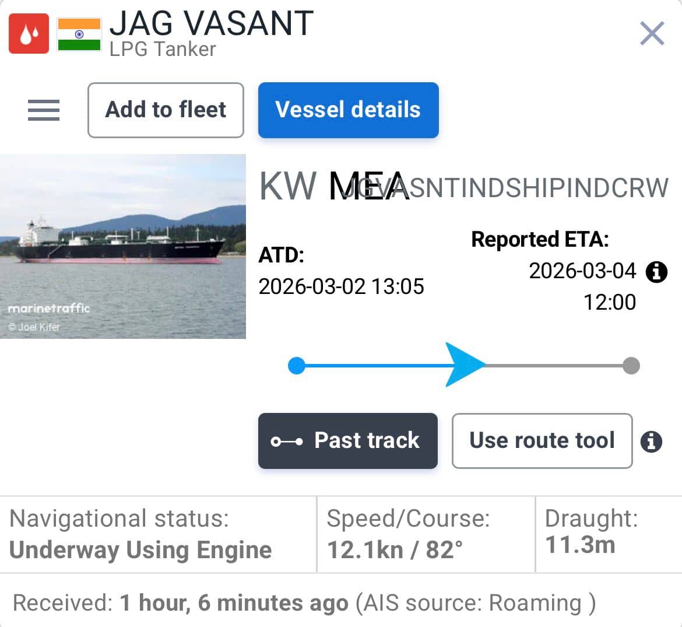
Task: Click the red LPG tanker type icon
Action: tap(29, 34)
